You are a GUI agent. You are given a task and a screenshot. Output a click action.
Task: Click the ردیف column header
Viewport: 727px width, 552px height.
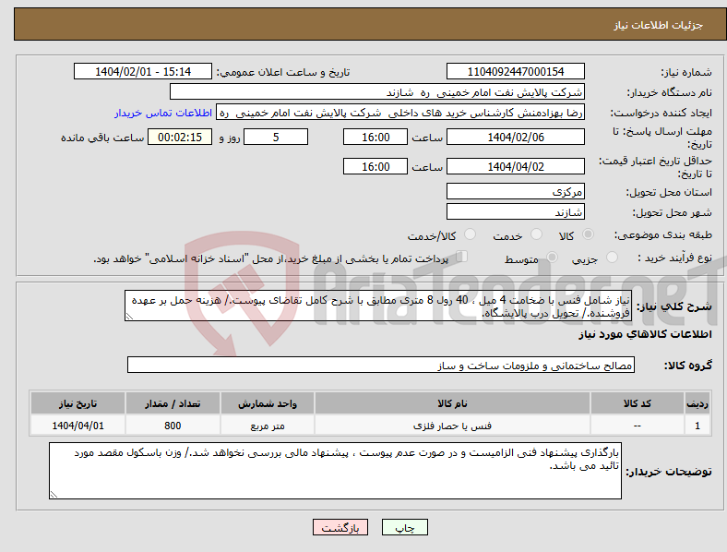click(x=697, y=403)
